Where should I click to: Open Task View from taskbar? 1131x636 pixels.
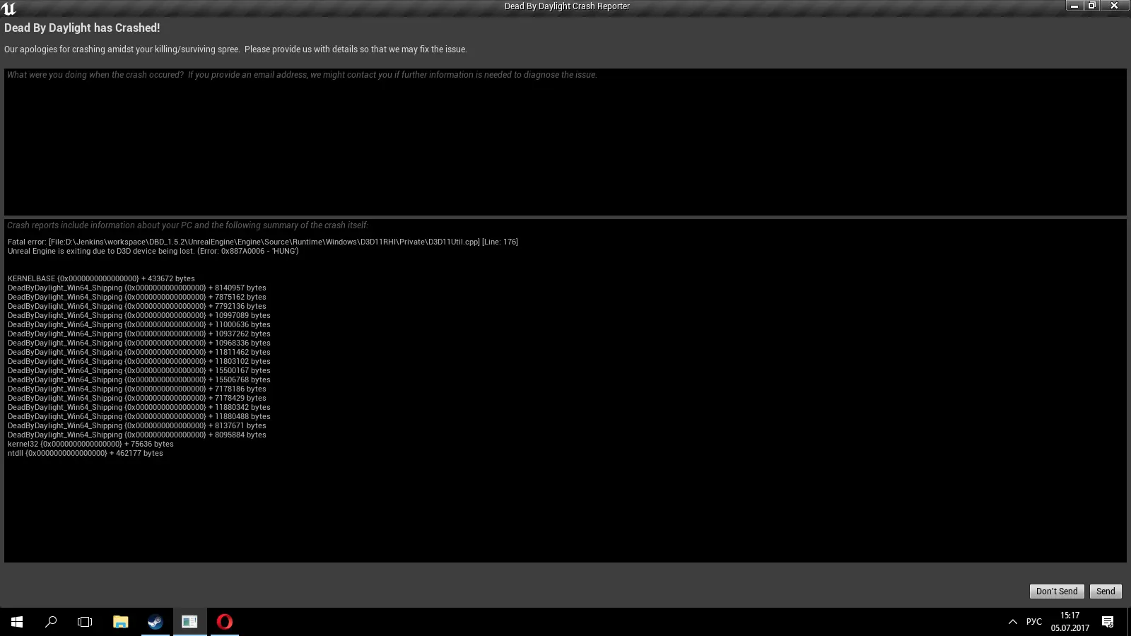pos(85,622)
